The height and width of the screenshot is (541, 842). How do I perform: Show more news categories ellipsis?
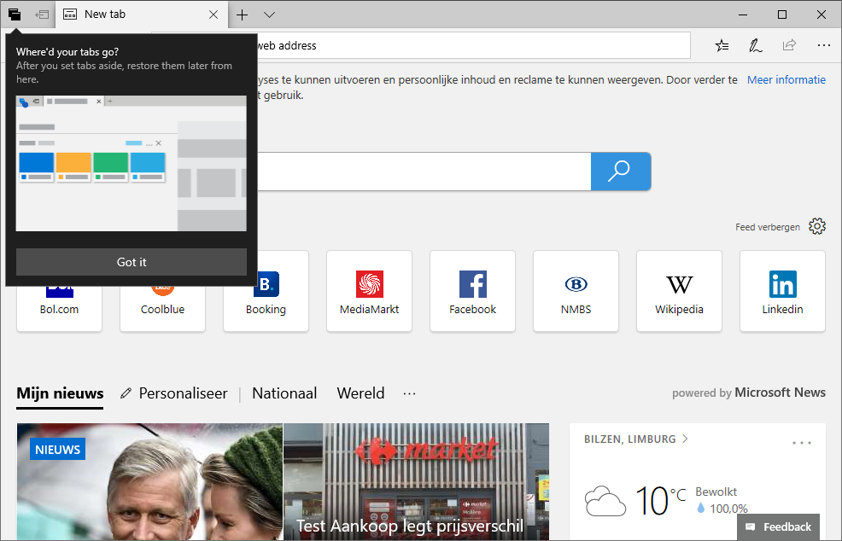409,394
